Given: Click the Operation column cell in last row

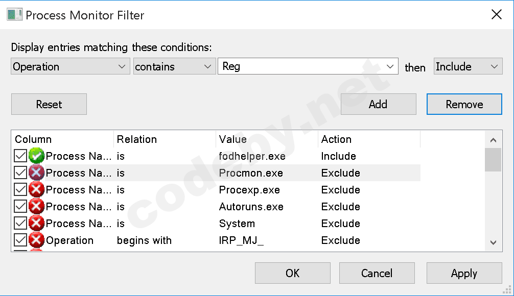Looking at the screenshot, I should coord(69,241).
